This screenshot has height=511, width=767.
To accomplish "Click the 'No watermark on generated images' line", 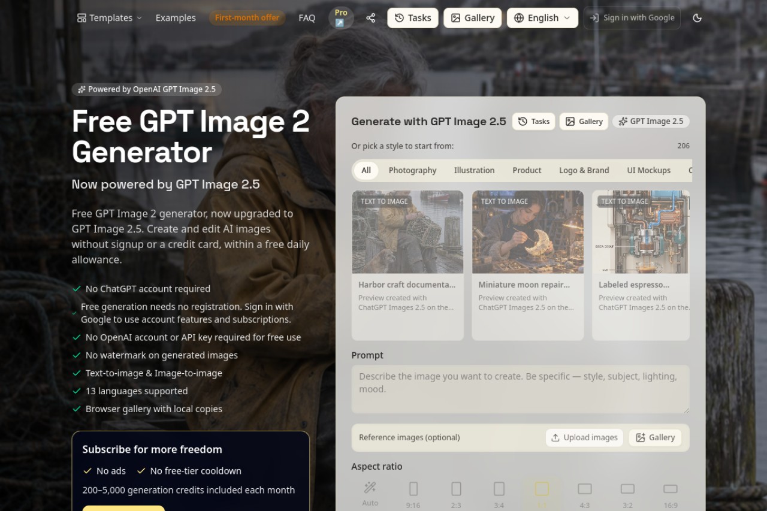I will pyautogui.click(x=162, y=355).
